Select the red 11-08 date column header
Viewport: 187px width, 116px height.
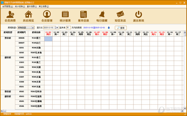pyautogui.click(x=105, y=33)
